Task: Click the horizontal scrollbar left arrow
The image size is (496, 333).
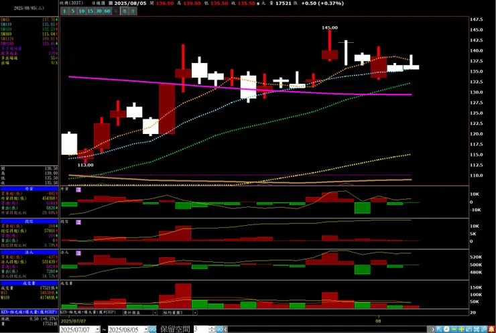Action: point(225,330)
